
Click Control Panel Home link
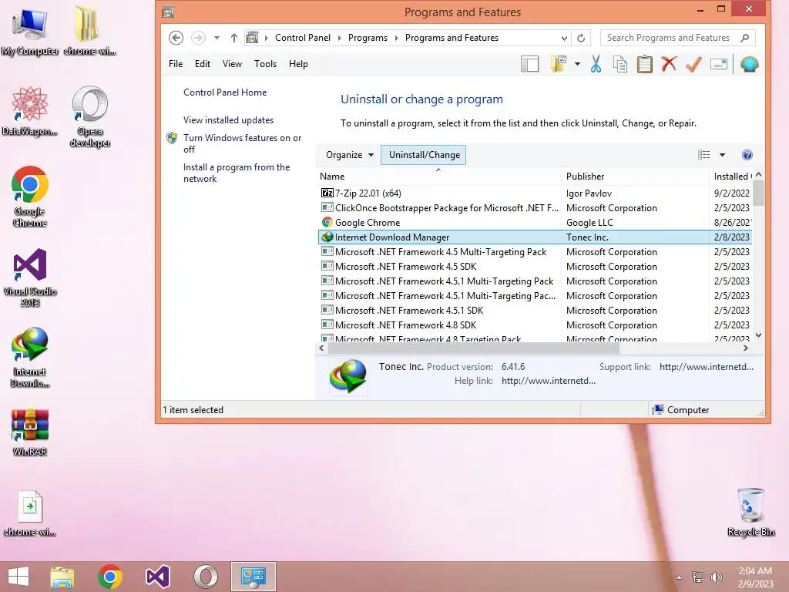point(225,92)
